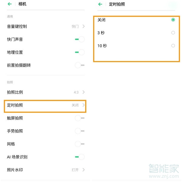Viewport: 182px width, 182px height.
Task: Turn on the 网格 grid switch
Action: (79, 144)
